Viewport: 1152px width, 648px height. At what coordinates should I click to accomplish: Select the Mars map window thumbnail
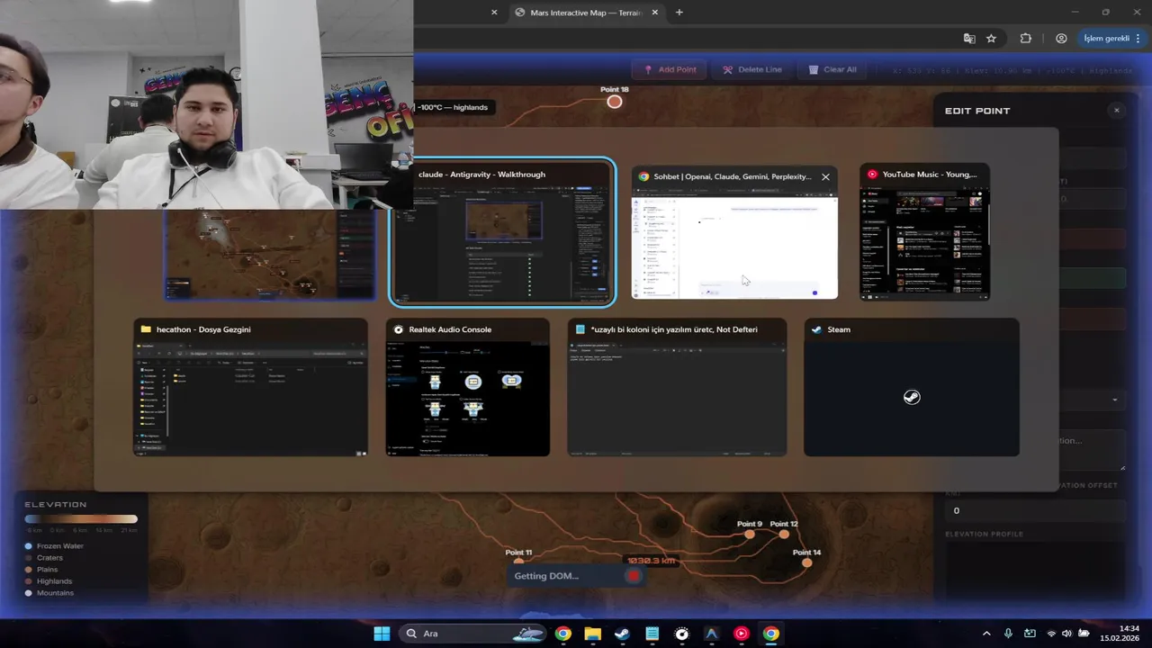click(x=270, y=255)
